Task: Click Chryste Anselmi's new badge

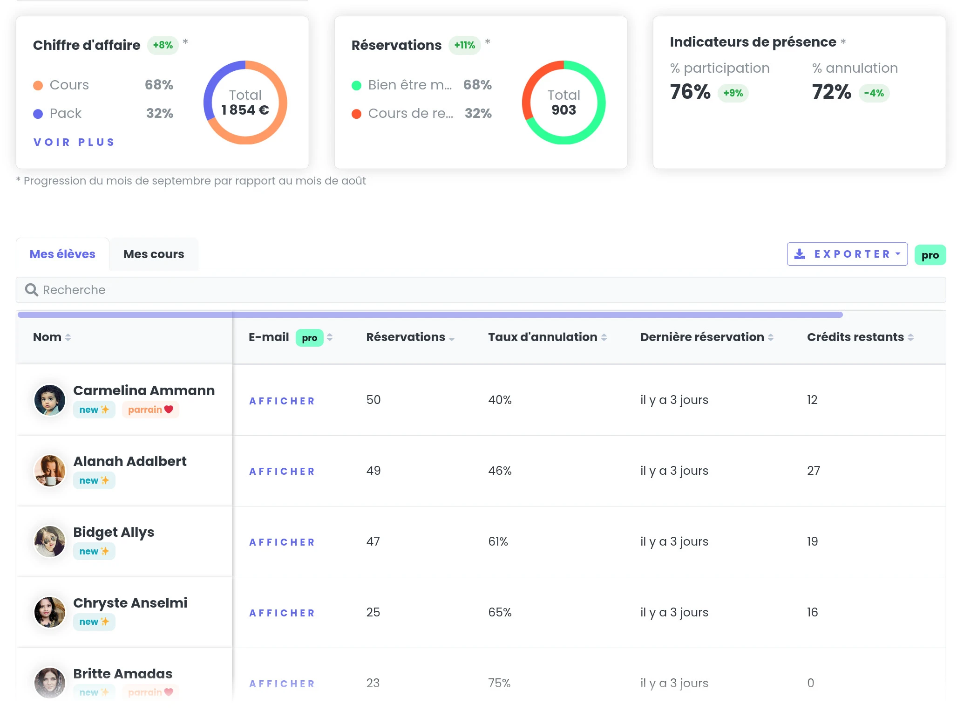Action: (x=94, y=622)
